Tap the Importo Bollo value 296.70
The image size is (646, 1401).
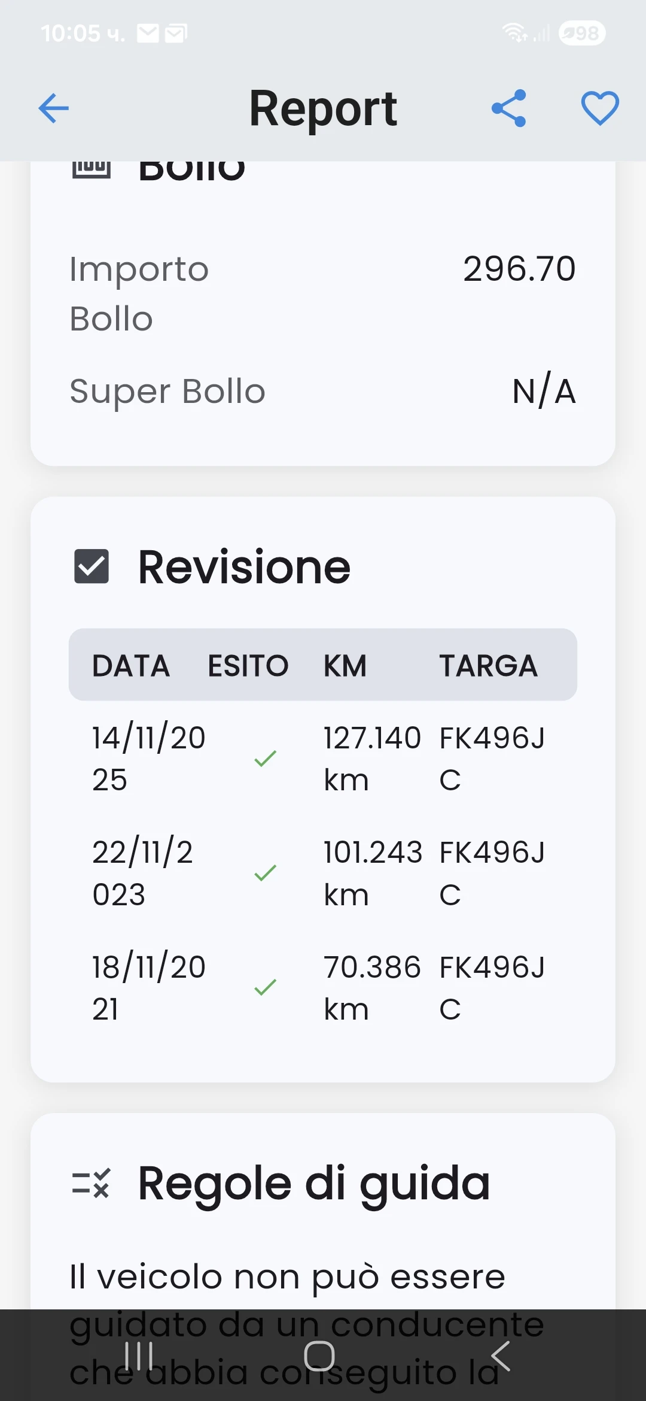coord(519,269)
